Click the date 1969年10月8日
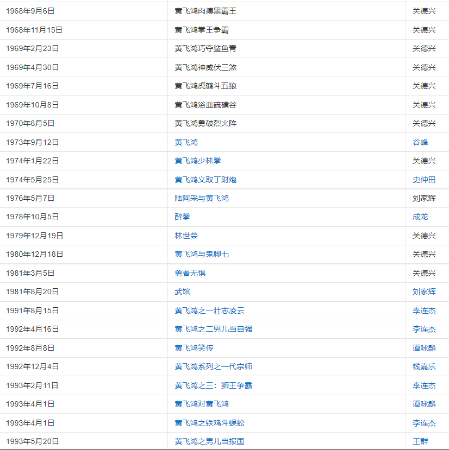449x450 pixels. 32,105
